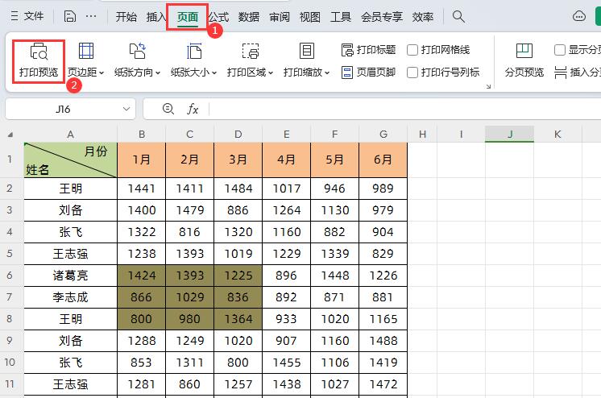The height and width of the screenshot is (398, 601).
Task: Switch to the 审阅 tab
Action: (x=280, y=17)
